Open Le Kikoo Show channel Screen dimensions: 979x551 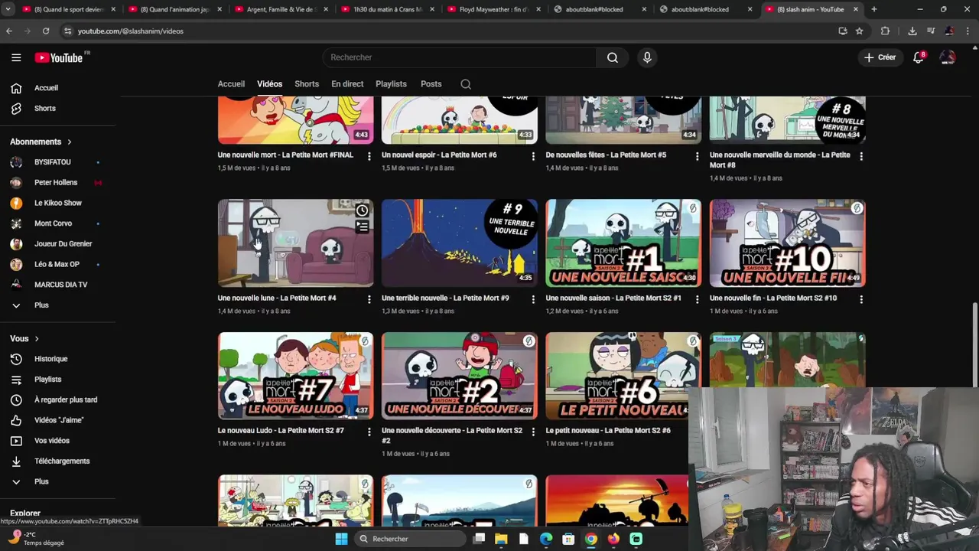click(58, 203)
